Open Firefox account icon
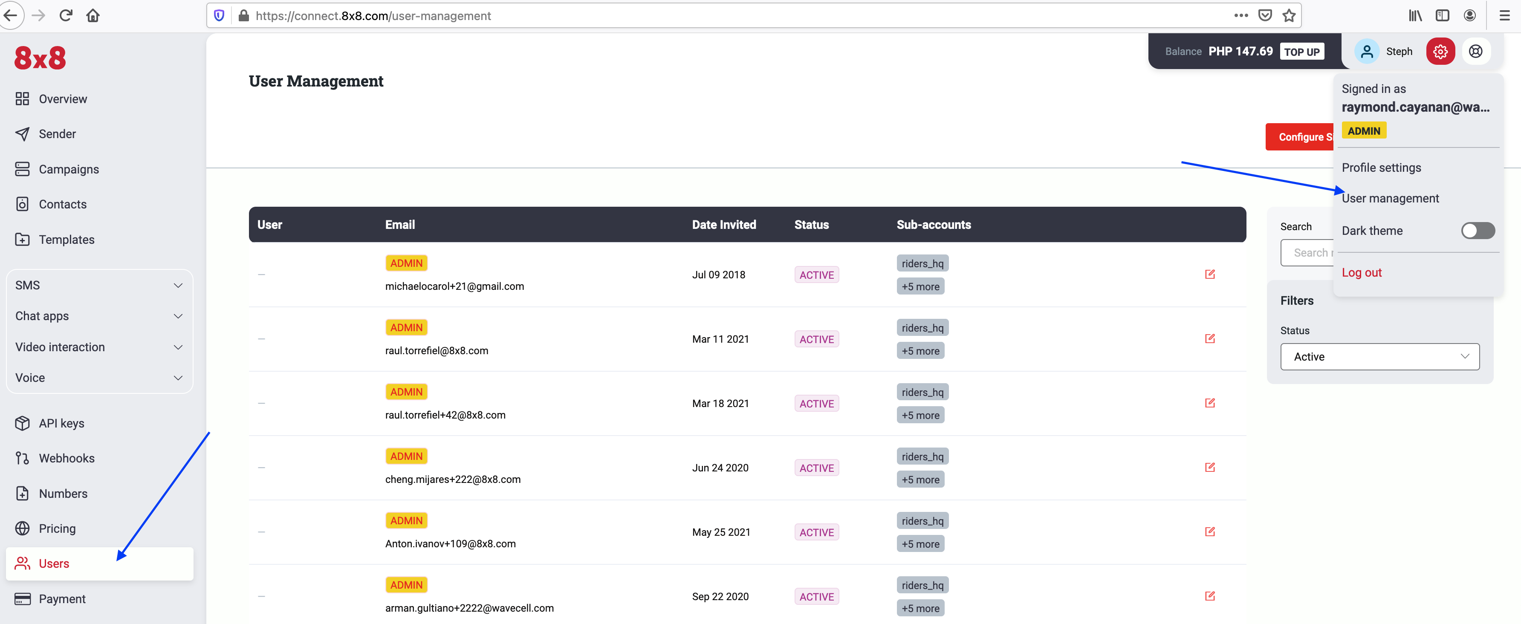The width and height of the screenshot is (1521, 624). (1469, 16)
